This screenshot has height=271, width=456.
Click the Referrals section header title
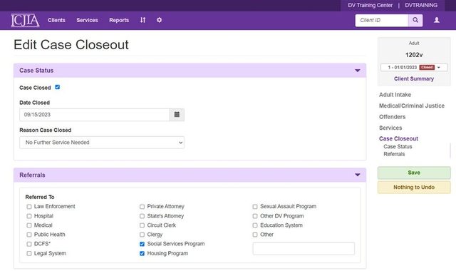(x=32, y=175)
